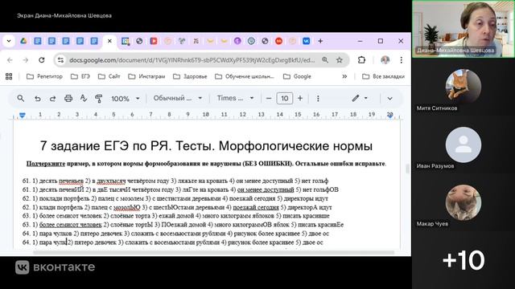Viewport: 515px width, 289px height.
Task: Open the Chrome extensions puzzle icon
Action: (x=361, y=60)
